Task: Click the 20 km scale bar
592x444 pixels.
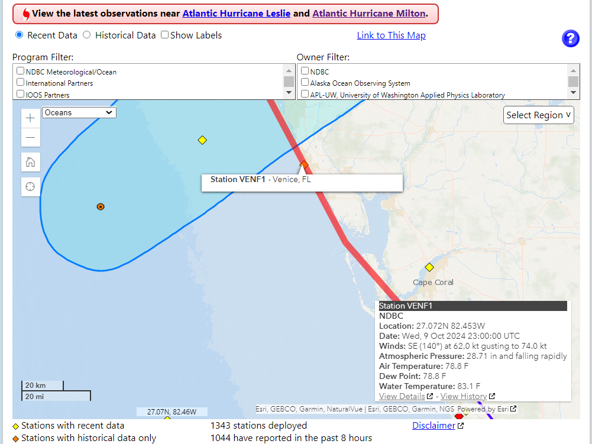Action: coord(43,385)
